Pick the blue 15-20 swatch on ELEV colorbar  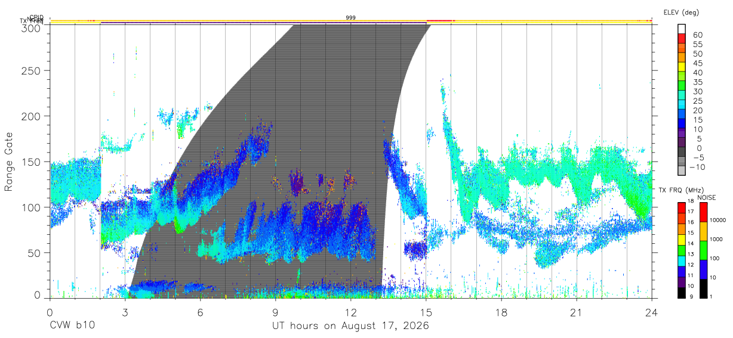682,115
